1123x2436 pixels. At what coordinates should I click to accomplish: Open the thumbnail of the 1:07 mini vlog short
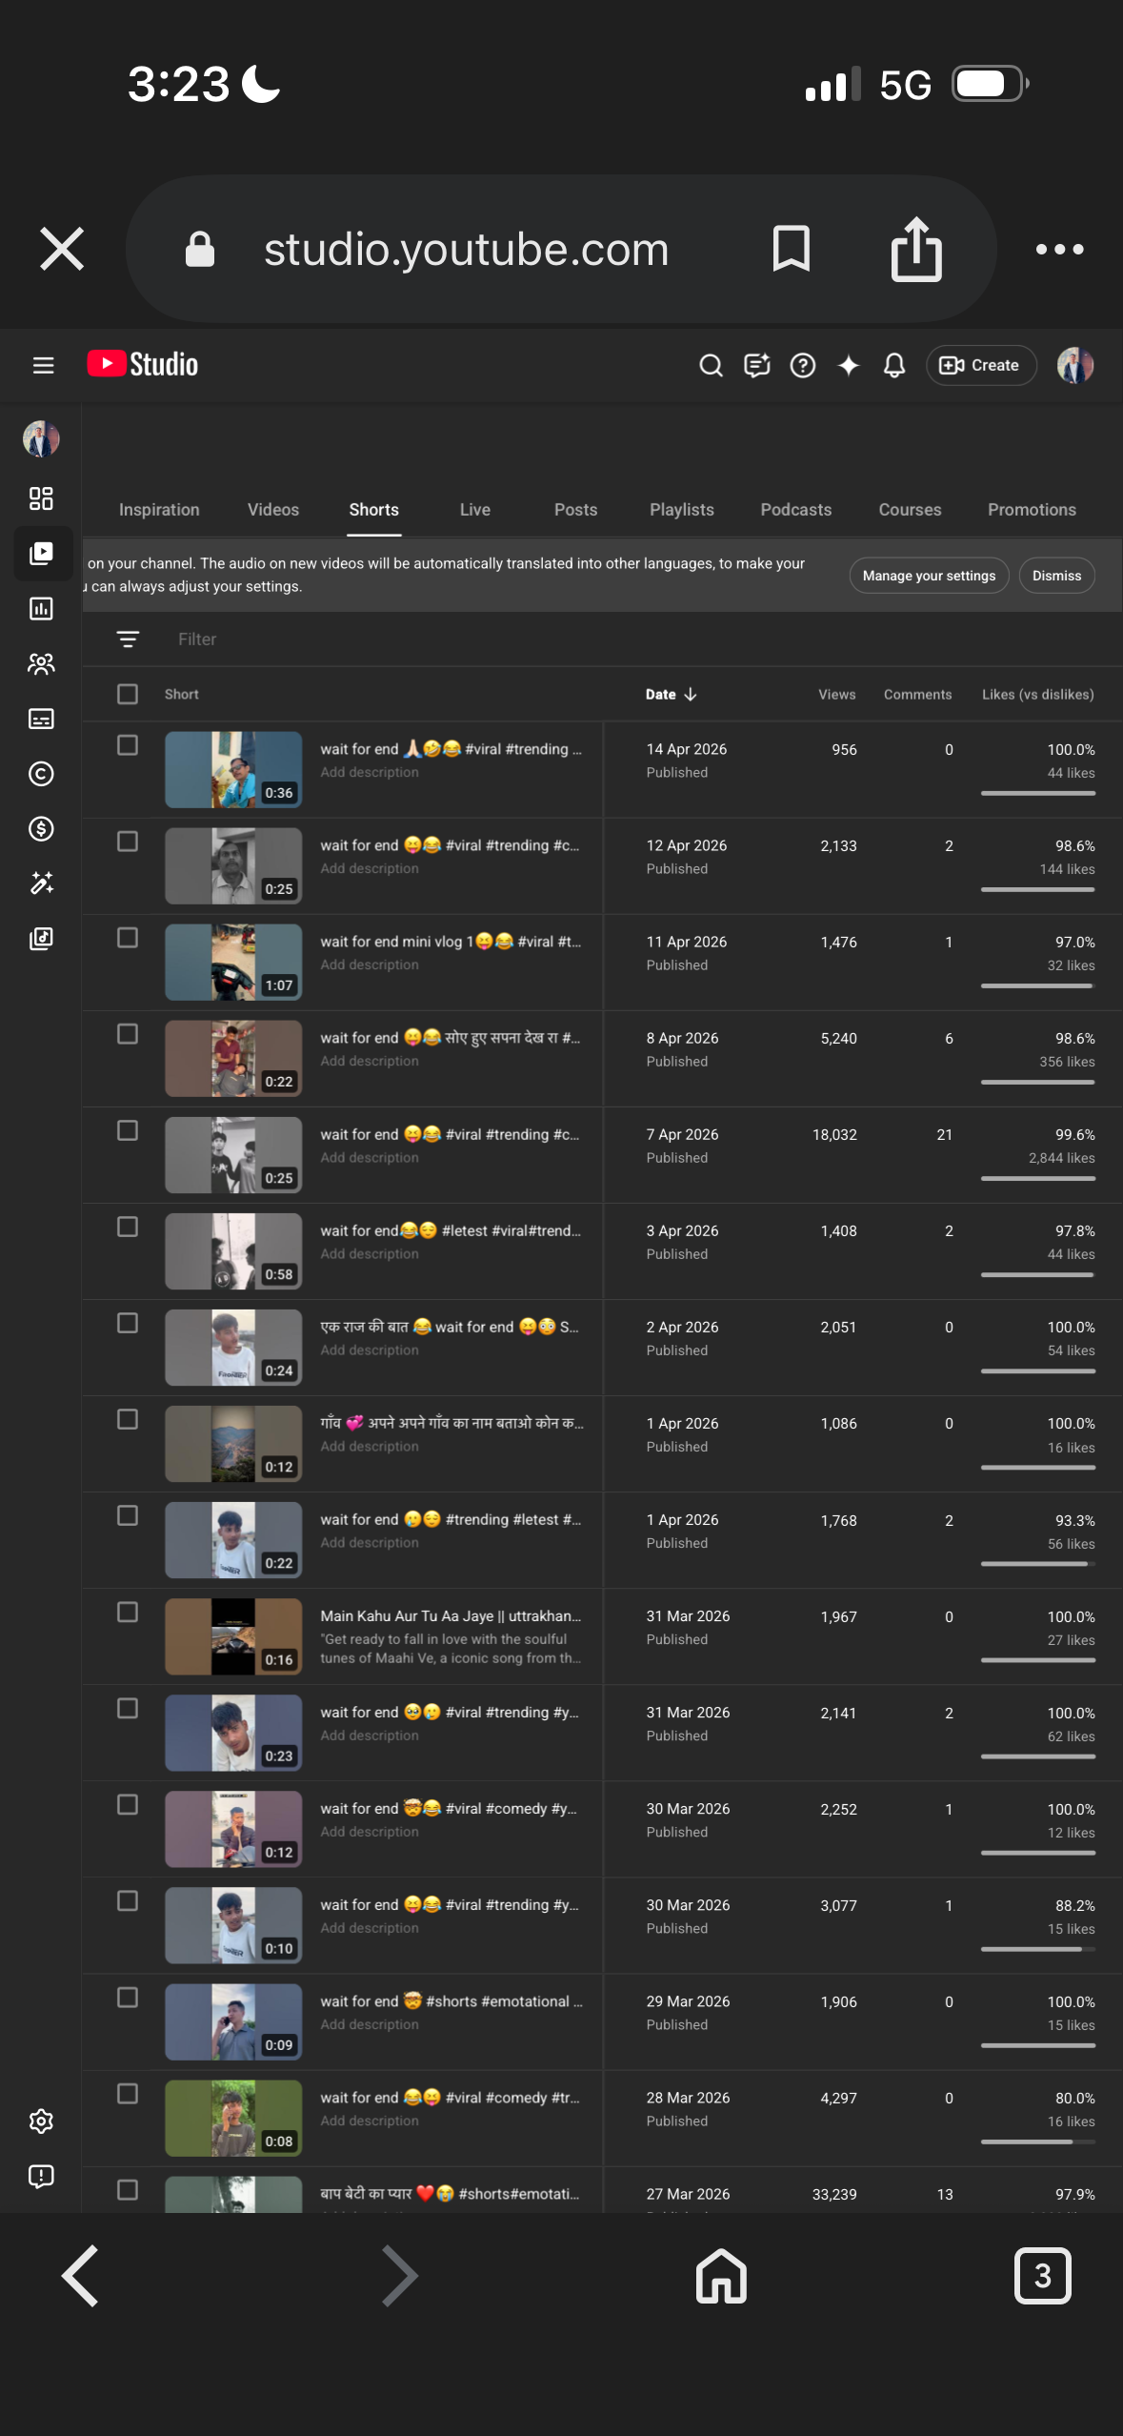pyautogui.click(x=233, y=963)
